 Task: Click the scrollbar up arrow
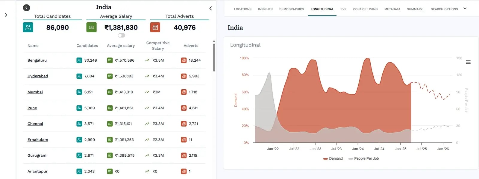(214, 41)
